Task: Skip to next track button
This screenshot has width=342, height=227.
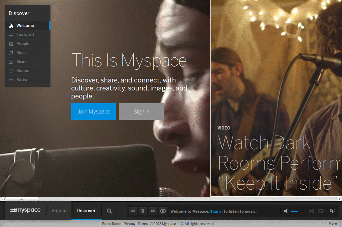Action: [x=153, y=211]
